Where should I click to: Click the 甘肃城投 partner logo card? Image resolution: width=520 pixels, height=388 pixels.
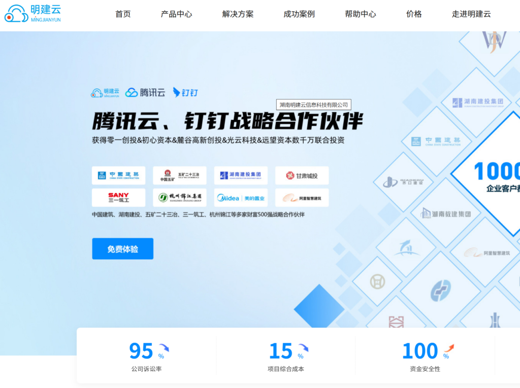coord(302,175)
